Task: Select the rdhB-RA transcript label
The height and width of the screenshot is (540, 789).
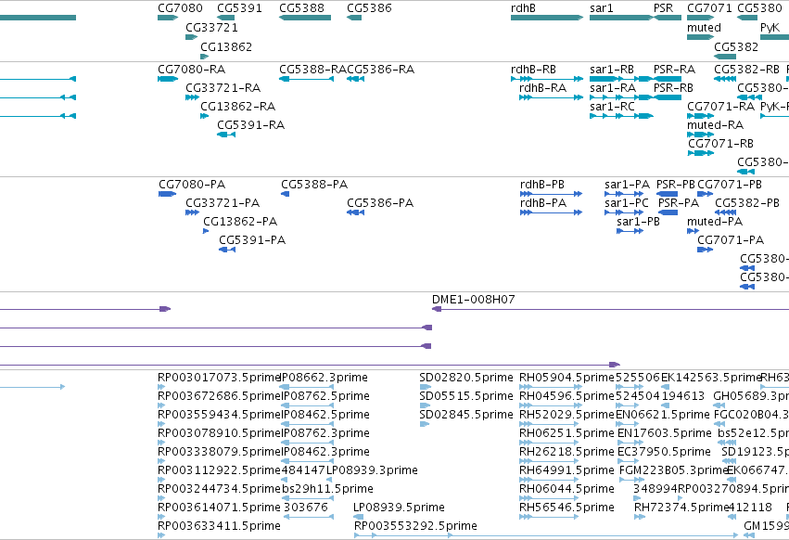Action: tap(543, 88)
